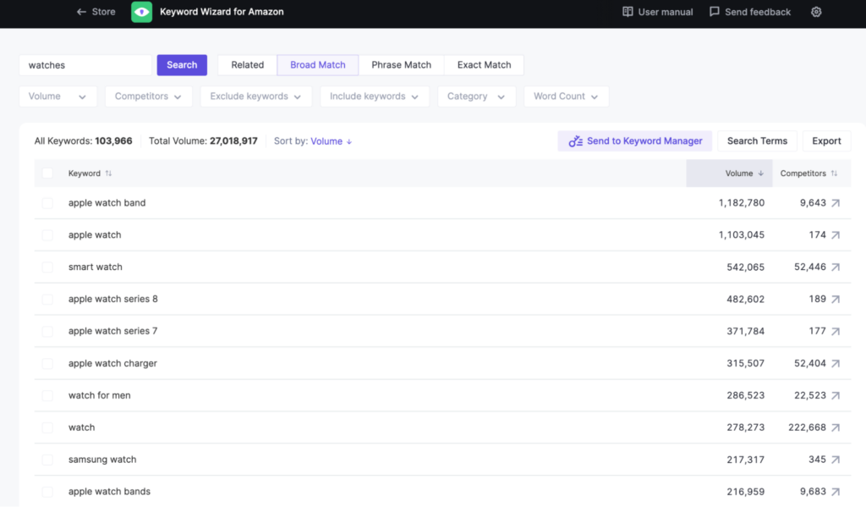Click the keyword text apple watch charger
This screenshot has width=866, height=507.
click(x=112, y=363)
